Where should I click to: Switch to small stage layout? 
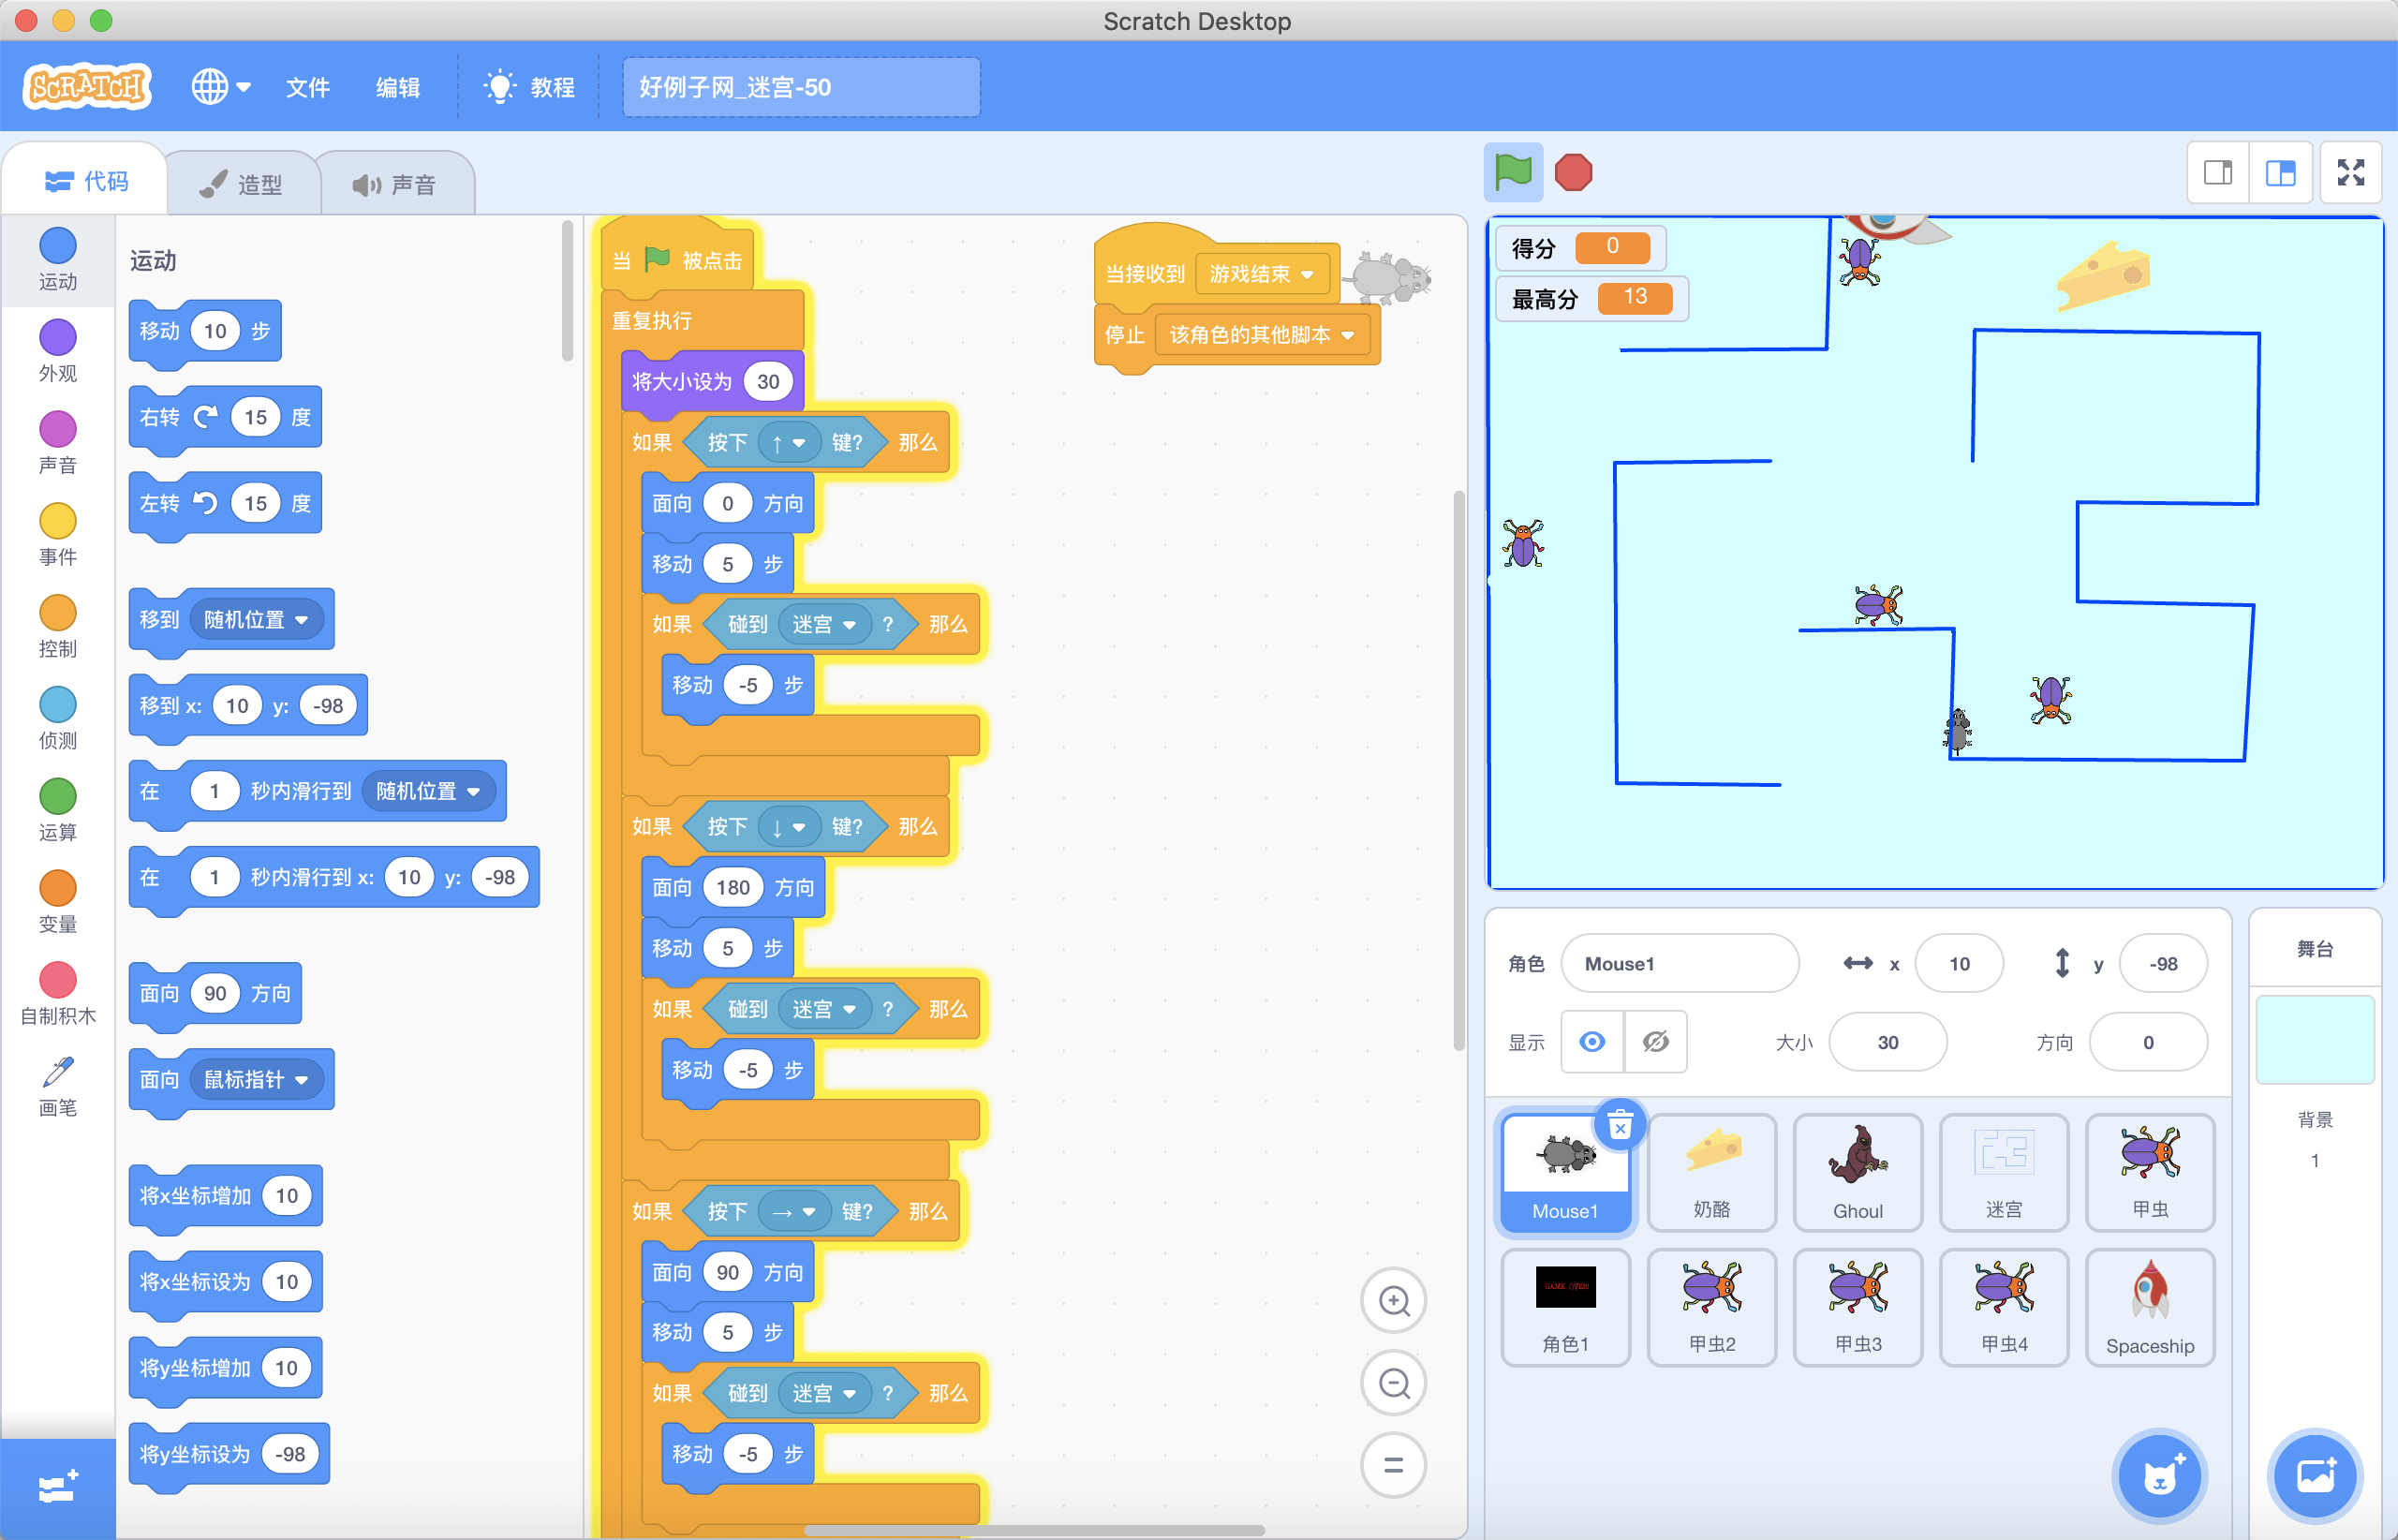(x=2217, y=173)
